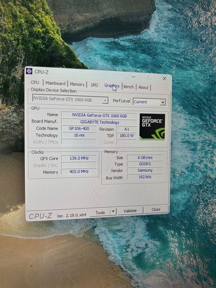Open the Bench tab
Viewport: 216px width, 288px height.
[x=128, y=87]
